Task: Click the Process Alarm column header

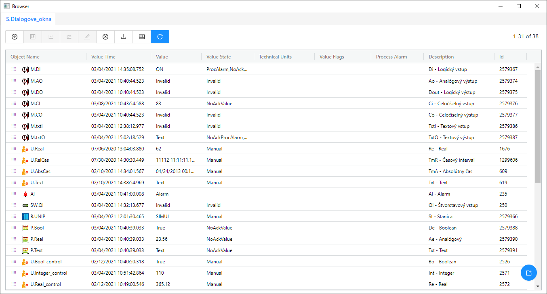Action: (391, 57)
